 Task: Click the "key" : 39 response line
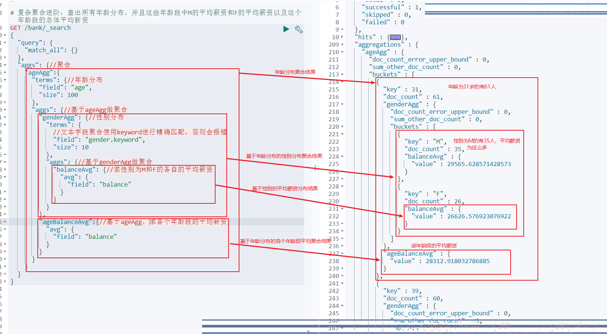point(402,291)
